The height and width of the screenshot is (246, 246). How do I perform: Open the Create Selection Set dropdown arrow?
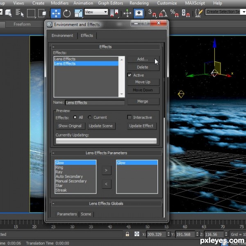click(x=244, y=12)
